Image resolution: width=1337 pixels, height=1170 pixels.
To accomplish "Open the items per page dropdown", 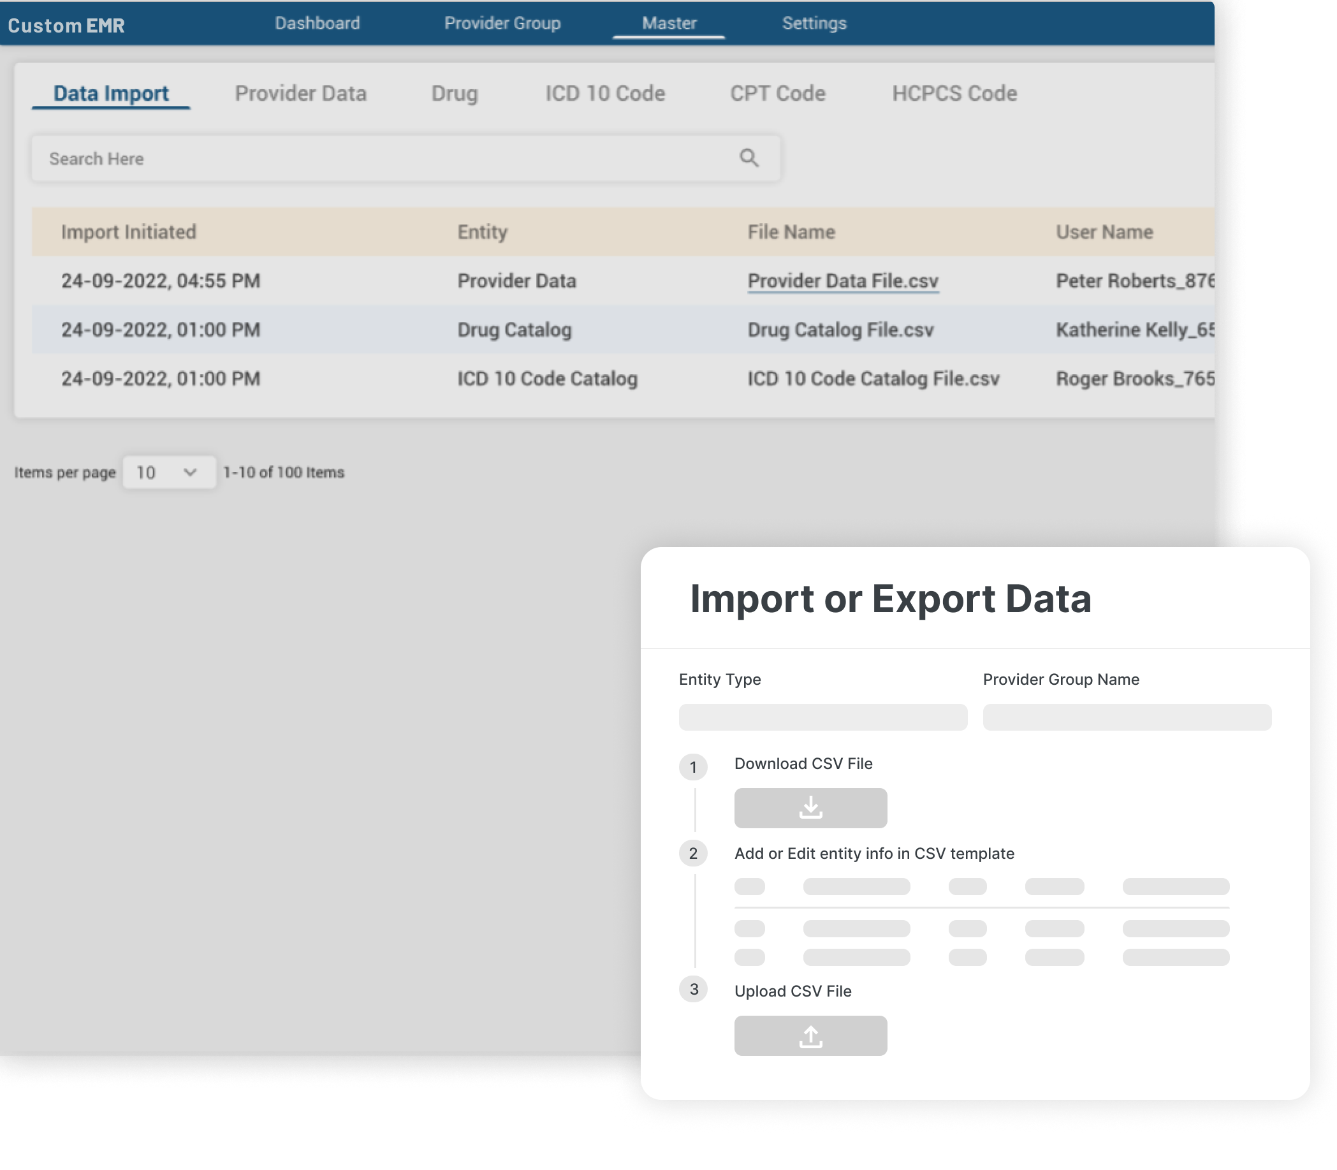I will tap(169, 472).
